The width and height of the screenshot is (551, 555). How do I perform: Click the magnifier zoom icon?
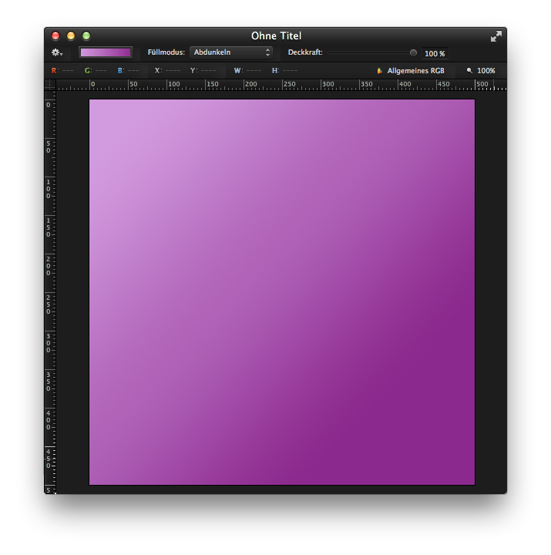(469, 71)
